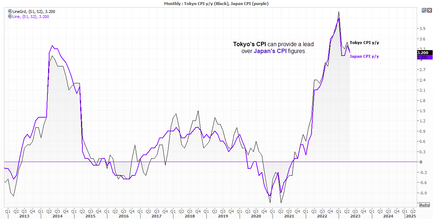Click the clock icon beside LineGrd series
433x219 pixels.
click(x=10, y=12)
